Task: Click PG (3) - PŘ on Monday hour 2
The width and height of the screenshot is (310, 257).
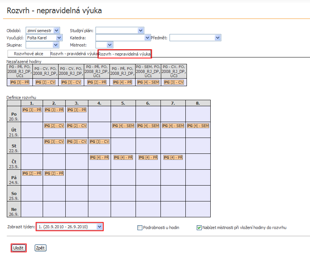Action: point(54,110)
